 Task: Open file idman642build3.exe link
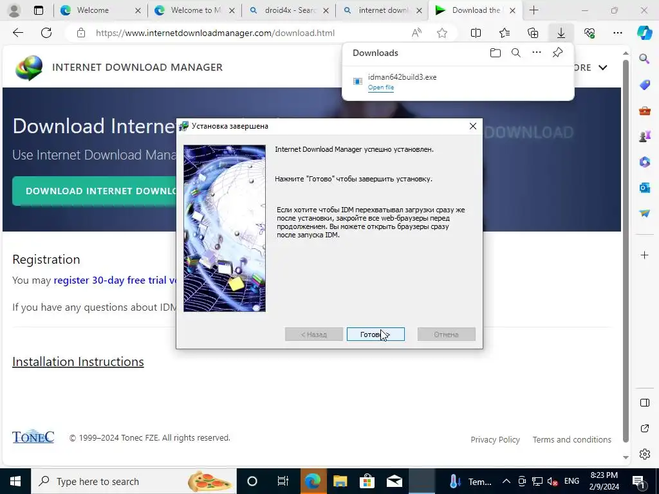[381, 87]
